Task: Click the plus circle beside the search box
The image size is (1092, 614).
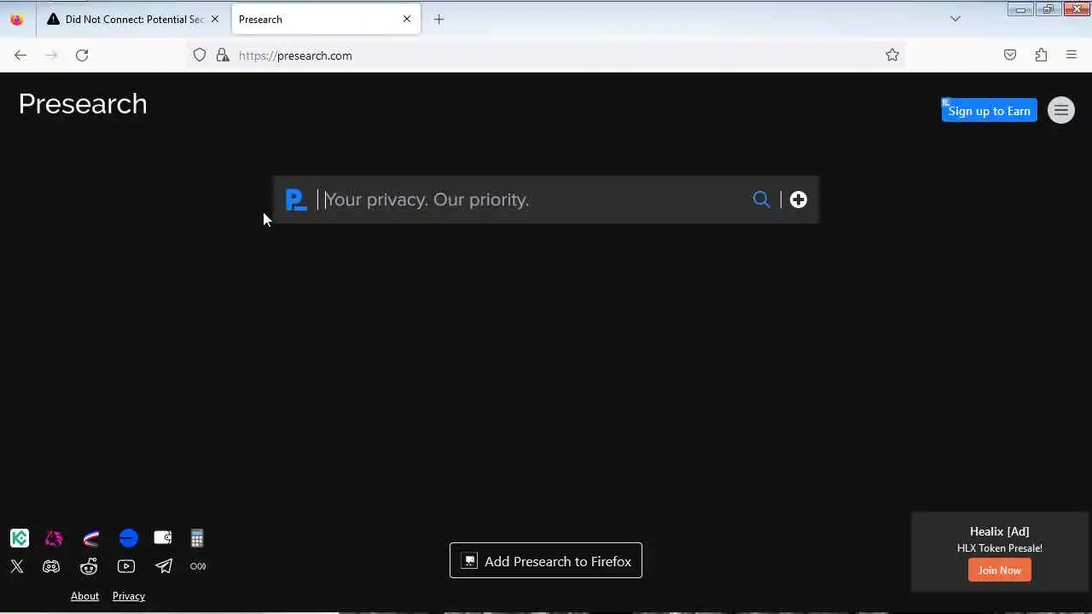Action: (x=799, y=200)
